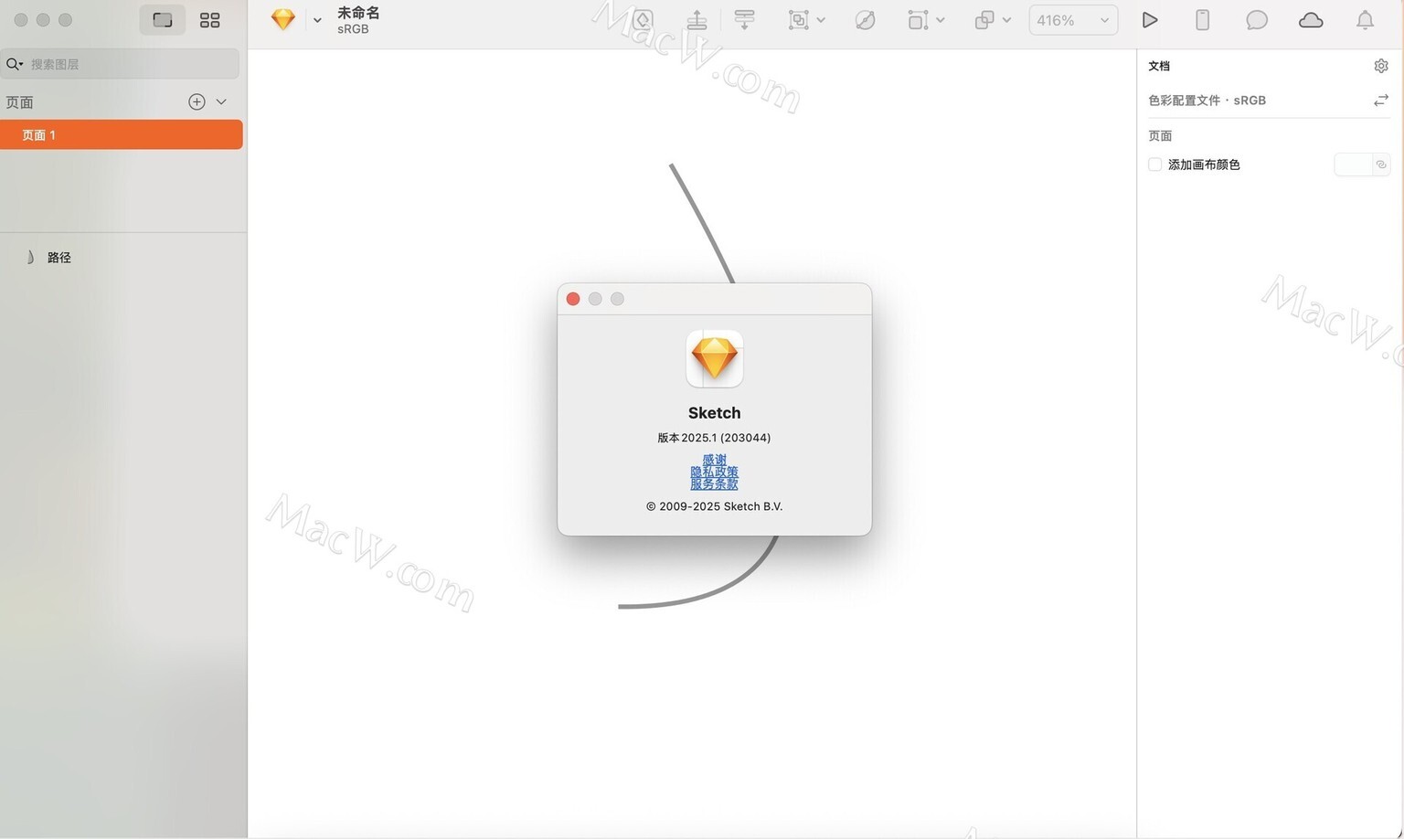1404x839 pixels.
Task: Click the canvas color swatch
Action: 1353,165
